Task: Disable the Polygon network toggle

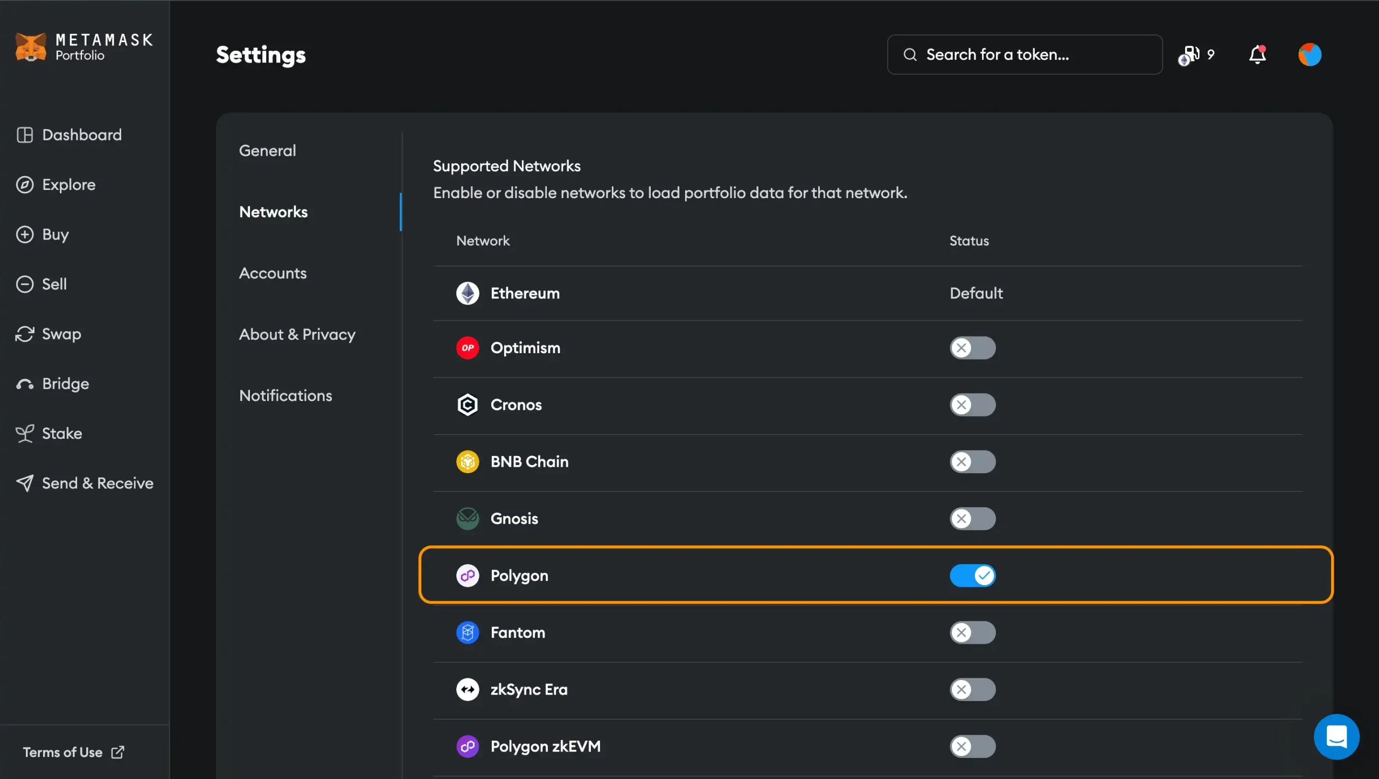Action: [973, 574]
